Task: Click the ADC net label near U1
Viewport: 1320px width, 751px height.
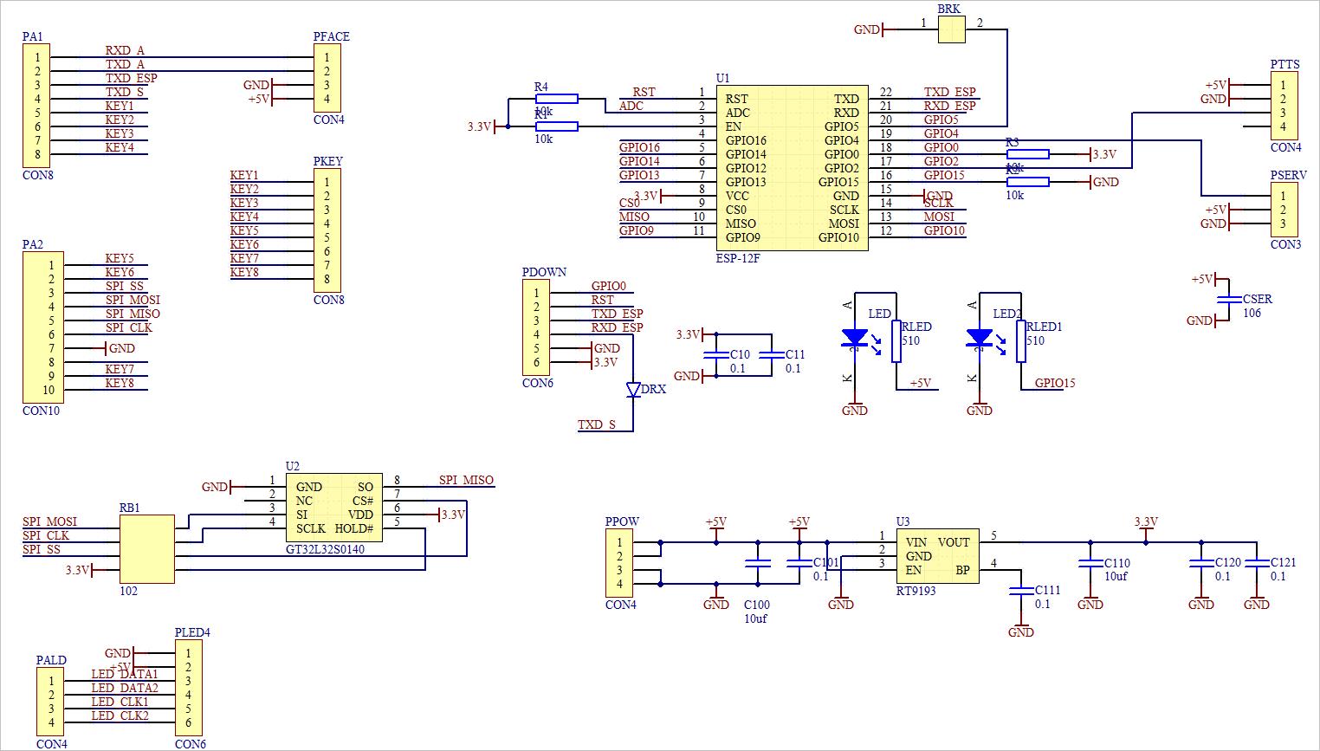Action: (x=631, y=106)
